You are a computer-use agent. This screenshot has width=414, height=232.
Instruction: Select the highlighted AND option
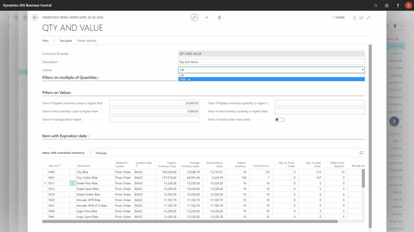(272, 79)
